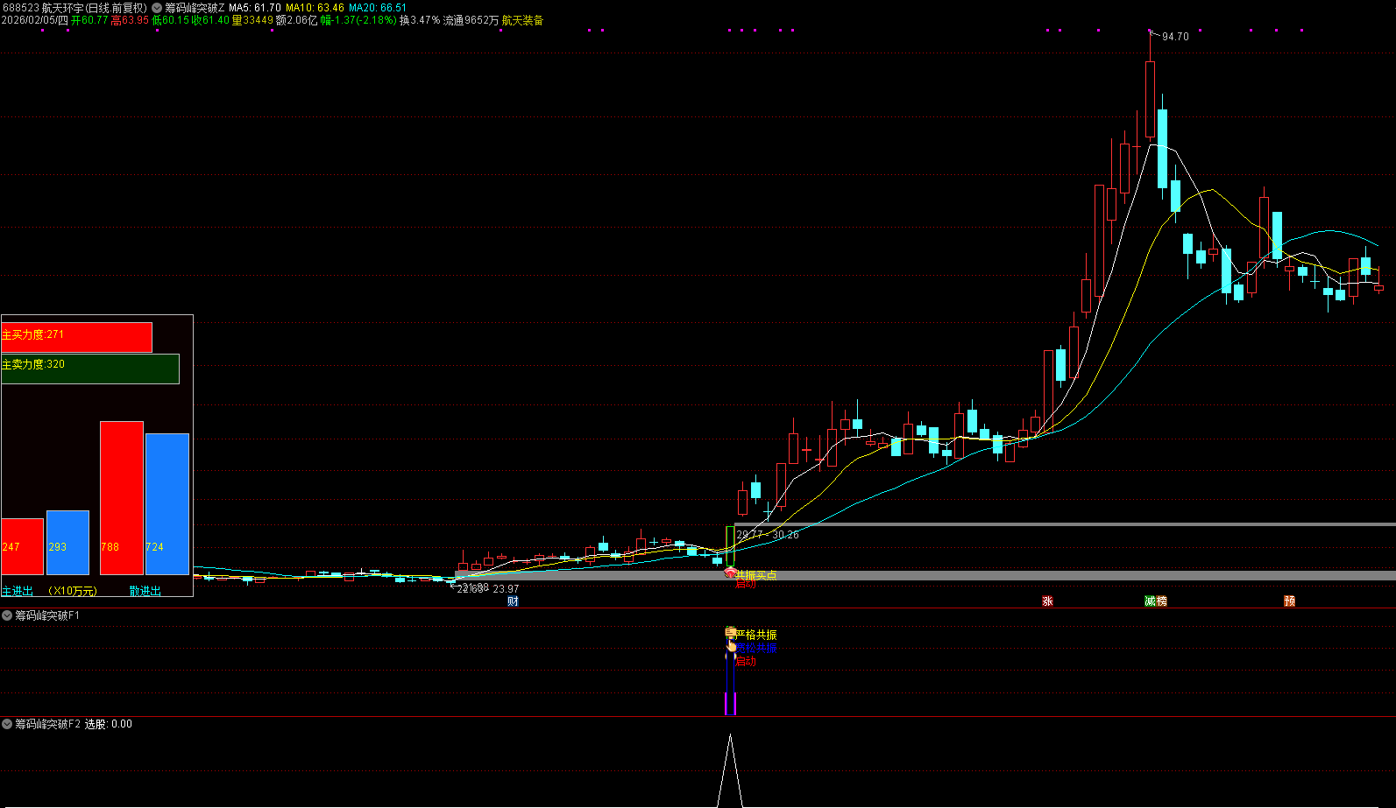Click the yellow 严格共振 label in F1 panel

click(756, 635)
